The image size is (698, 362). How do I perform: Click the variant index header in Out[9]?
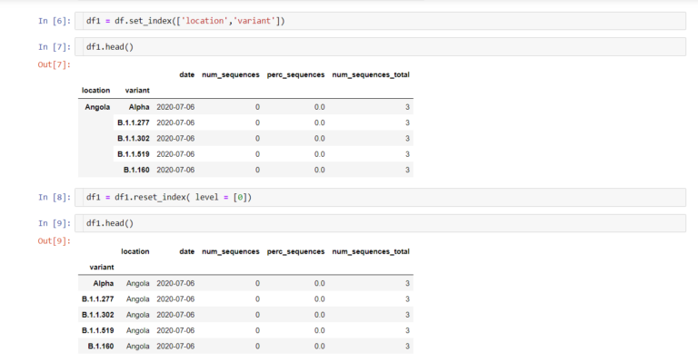point(102,267)
